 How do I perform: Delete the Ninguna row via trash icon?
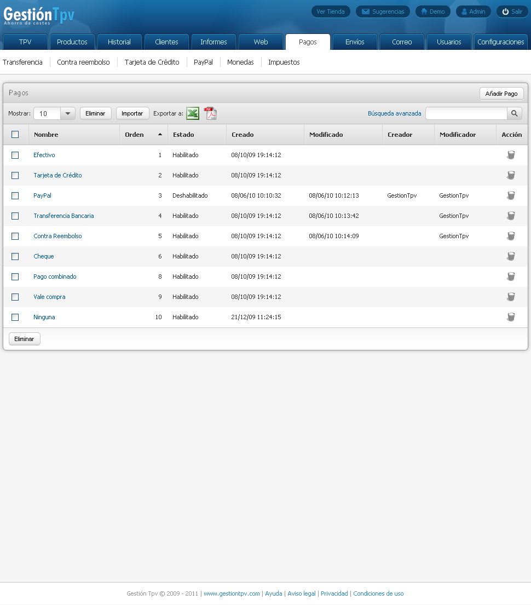[x=511, y=317]
